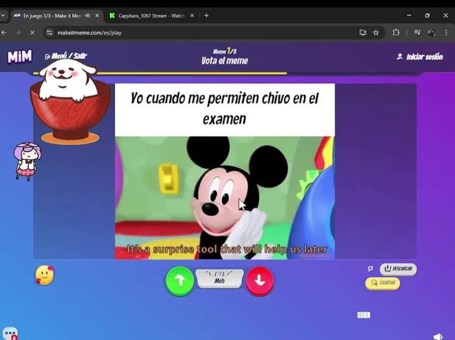
Task: Open a new browser tab
Action: click(x=206, y=16)
